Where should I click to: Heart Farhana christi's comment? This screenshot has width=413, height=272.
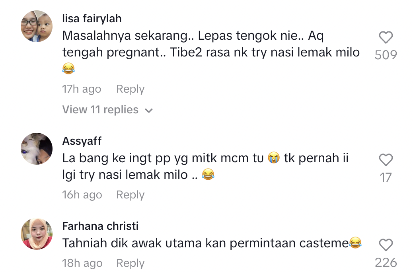click(x=386, y=245)
